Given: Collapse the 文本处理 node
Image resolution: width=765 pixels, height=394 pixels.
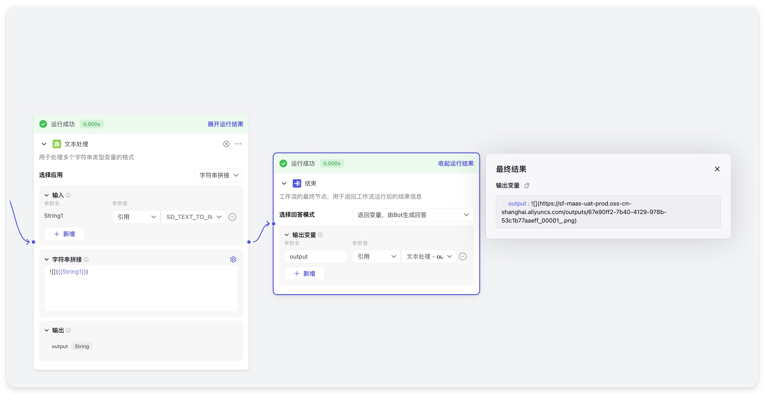Looking at the screenshot, I should [44, 144].
